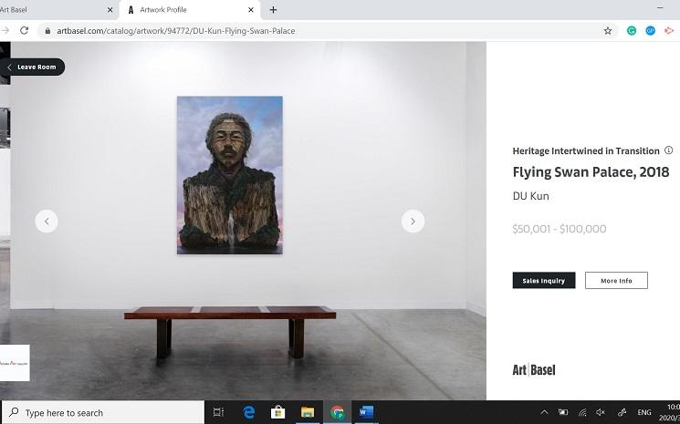Click the price range $50,001 - $100,000
The image size is (680, 424).
tap(560, 229)
